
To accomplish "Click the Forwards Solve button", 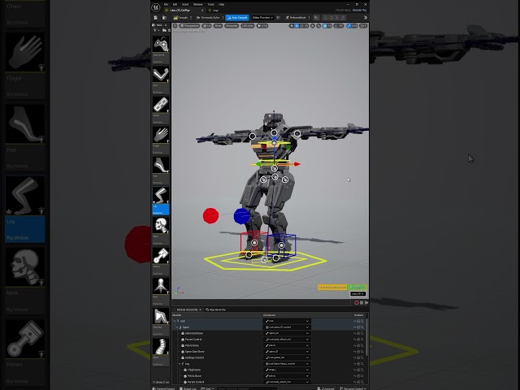I will (209, 18).
